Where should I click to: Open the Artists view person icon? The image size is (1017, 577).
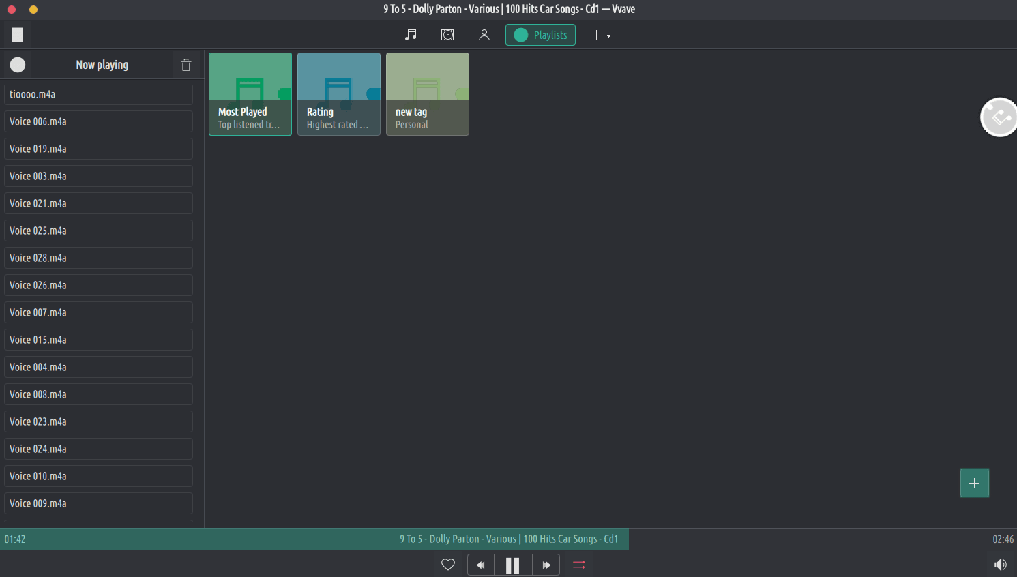click(484, 35)
